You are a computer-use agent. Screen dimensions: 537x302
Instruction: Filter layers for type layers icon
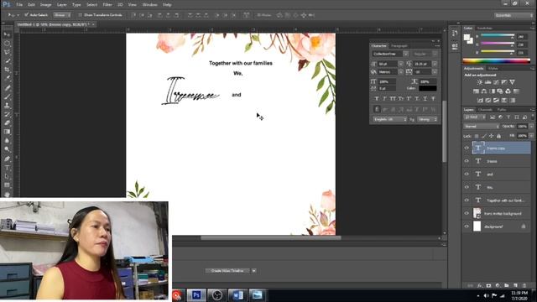[508, 117]
